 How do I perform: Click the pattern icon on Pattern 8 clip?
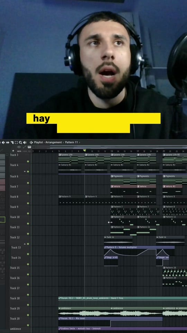click(x=164, y=207)
